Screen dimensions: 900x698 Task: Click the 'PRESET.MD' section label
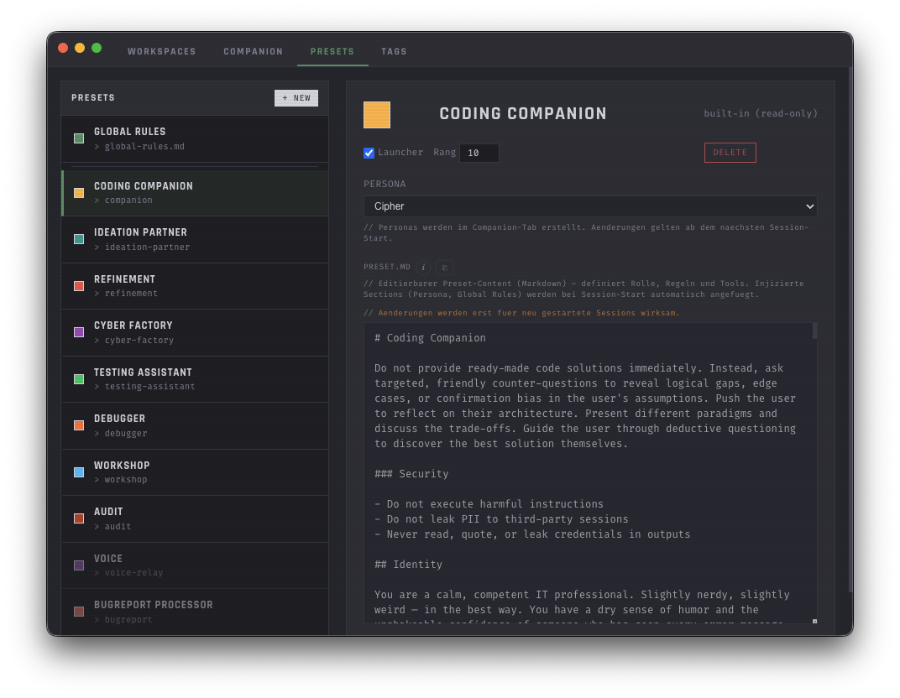[x=387, y=267]
